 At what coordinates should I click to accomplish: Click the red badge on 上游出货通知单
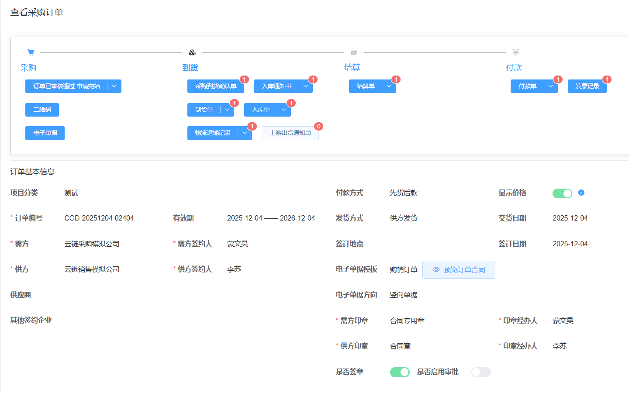318,126
